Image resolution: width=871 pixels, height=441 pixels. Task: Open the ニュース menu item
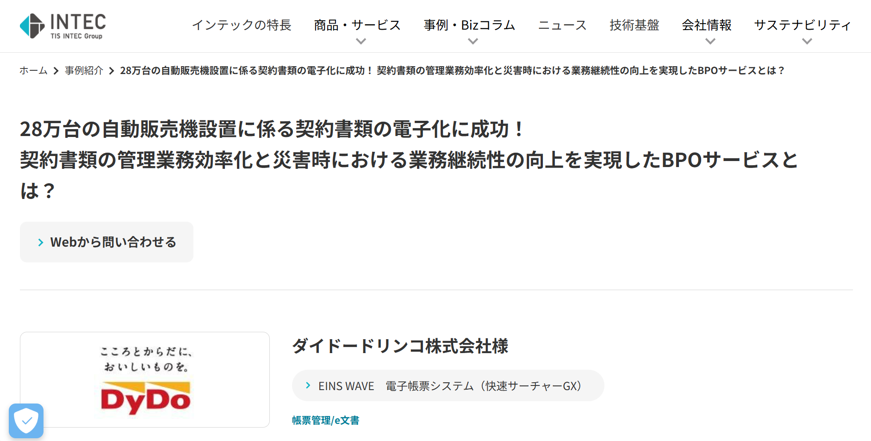click(562, 25)
